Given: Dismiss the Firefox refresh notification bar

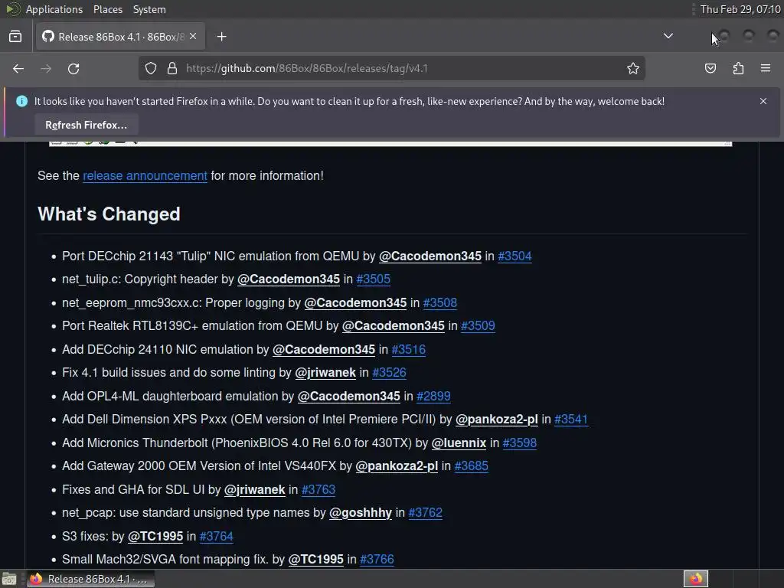Looking at the screenshot, I should [x=763, y=101].
